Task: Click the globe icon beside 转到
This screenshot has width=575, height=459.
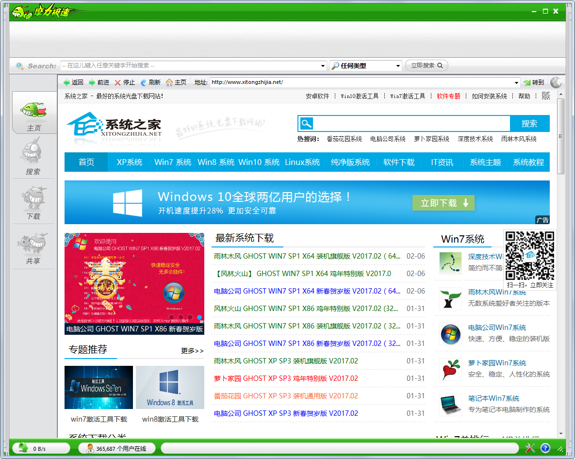Action: (x=556, y=82)
